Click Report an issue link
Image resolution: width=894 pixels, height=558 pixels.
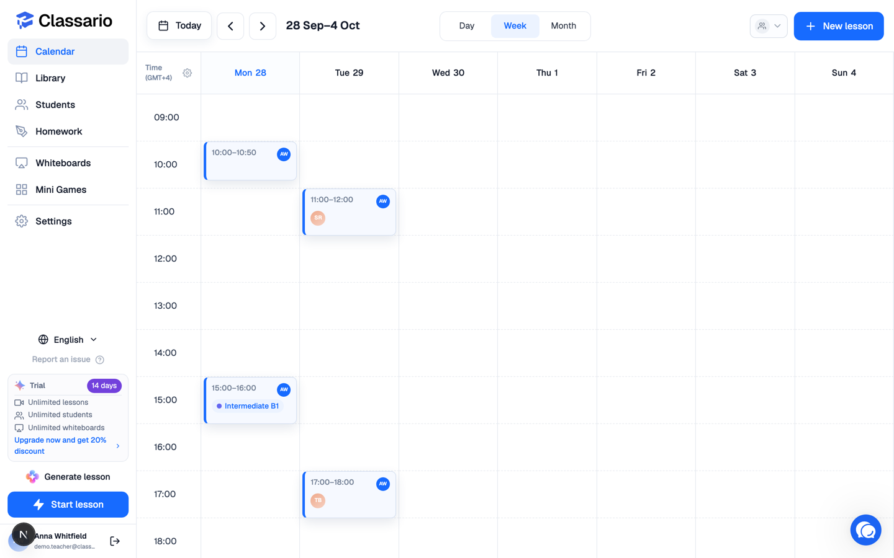click(x=68, y=360)
